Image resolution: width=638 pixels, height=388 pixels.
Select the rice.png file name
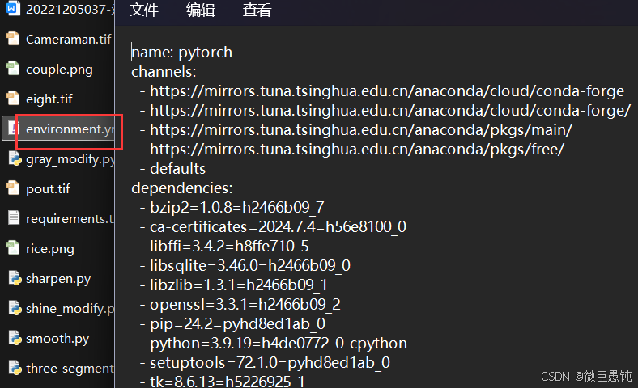pyautogui.click(x=50, y=249)
